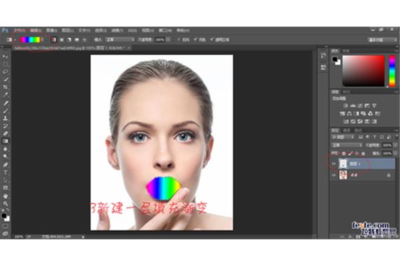Toggle Quick Mask mode
Image resolution: width=400 pixels, height=266 pixels.
pos(5,226)
